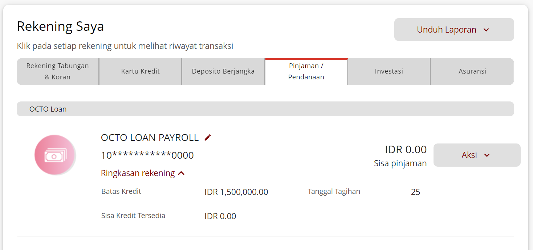Open the Investasi tab

388,71
